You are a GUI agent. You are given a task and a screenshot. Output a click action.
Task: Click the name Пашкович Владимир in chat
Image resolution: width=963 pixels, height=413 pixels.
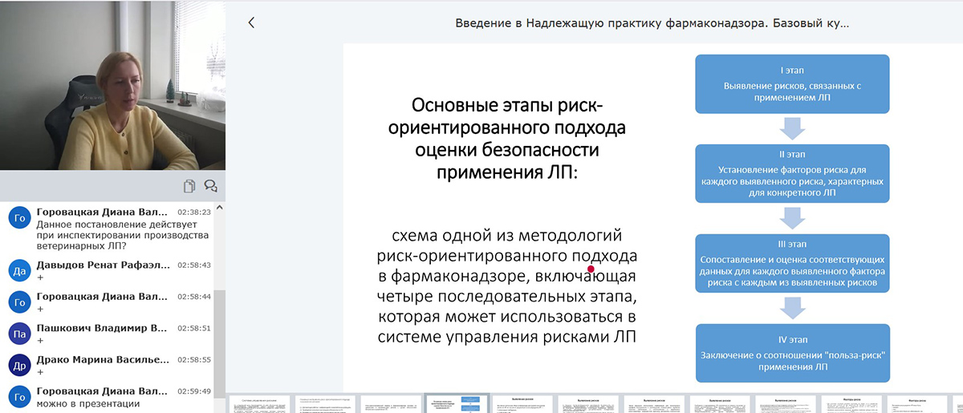[x=102, y=327]
